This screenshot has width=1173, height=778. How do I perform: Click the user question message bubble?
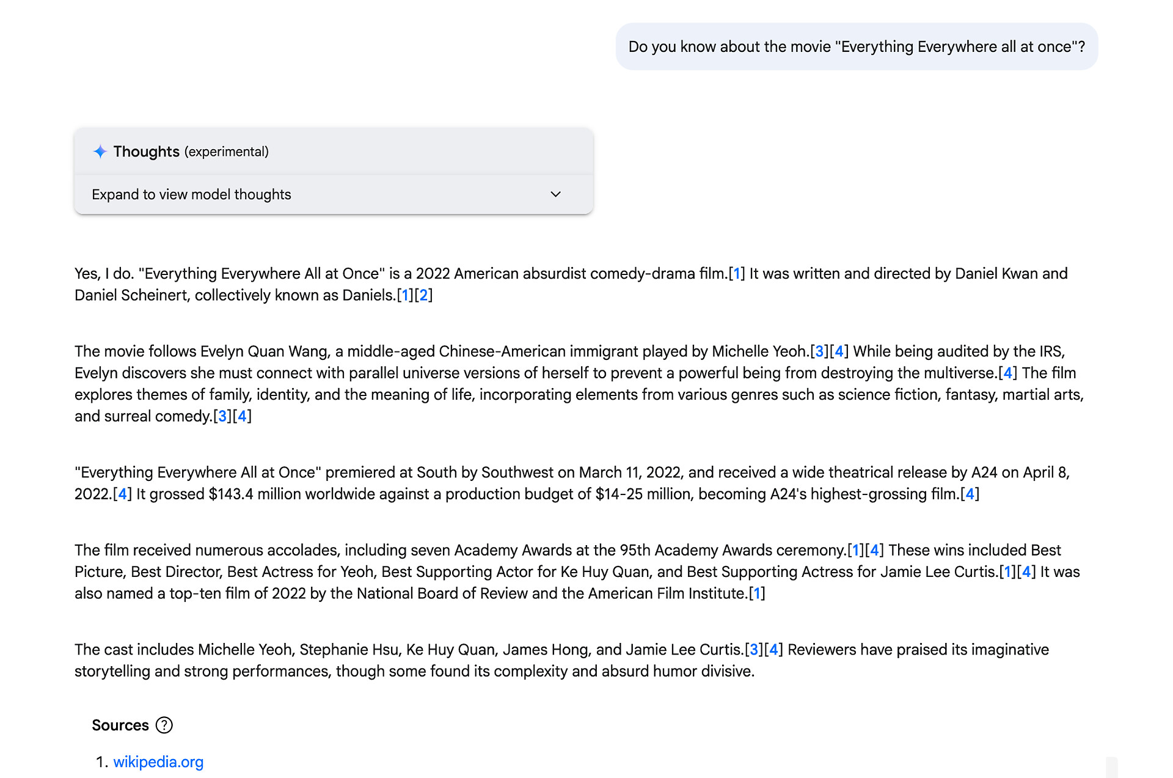coord(856,47)
